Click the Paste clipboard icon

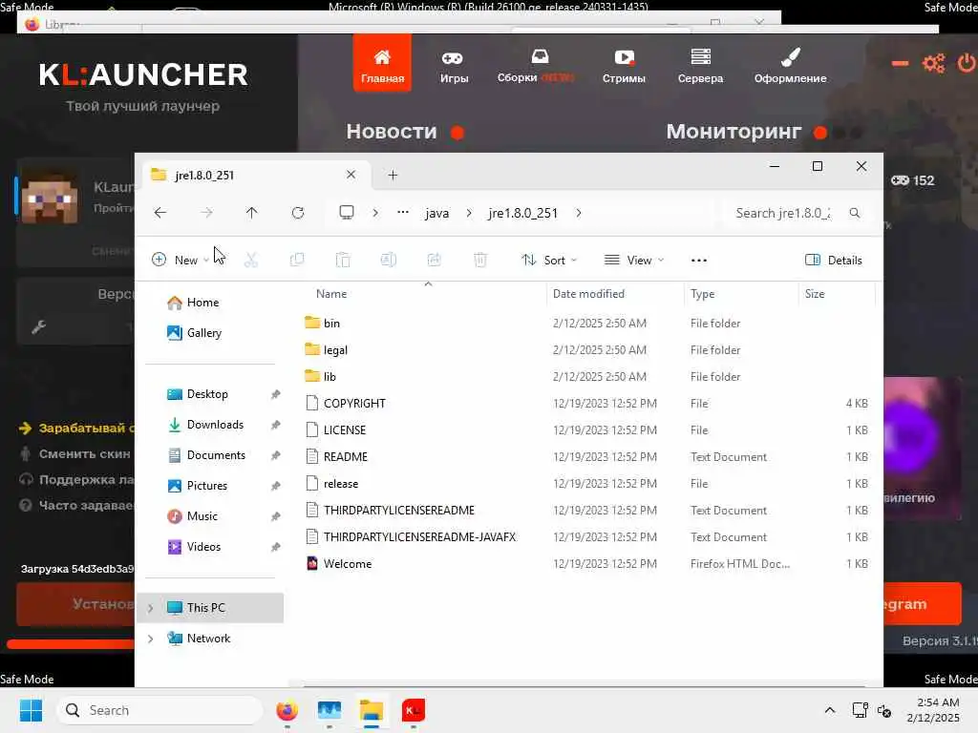pyautogui.click(x=343, y=260)
